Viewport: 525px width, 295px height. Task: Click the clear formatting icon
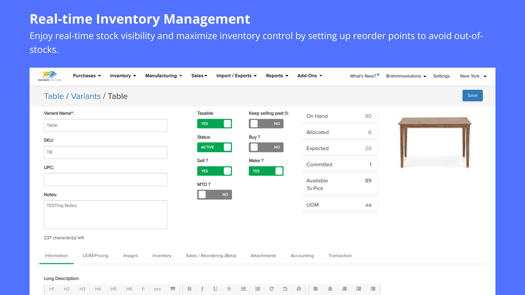click(299, 289)
